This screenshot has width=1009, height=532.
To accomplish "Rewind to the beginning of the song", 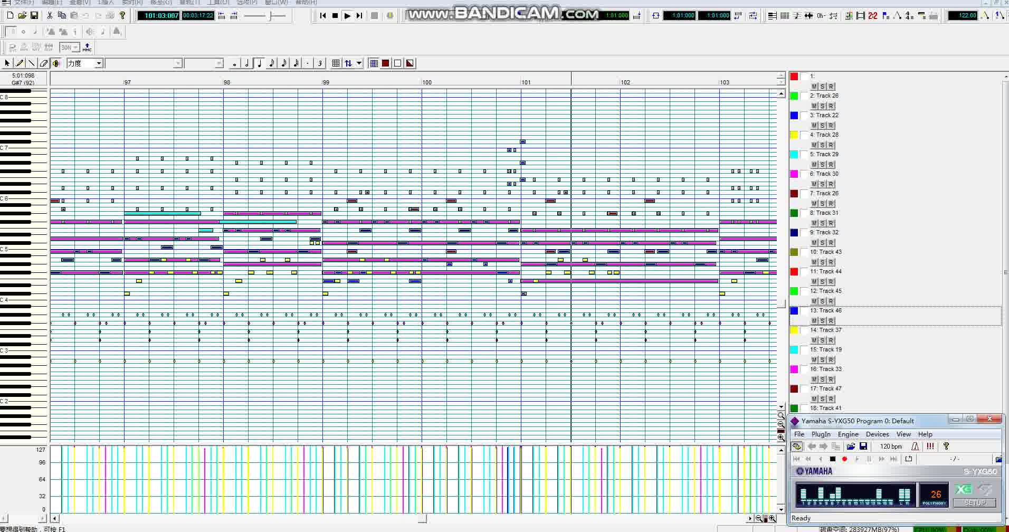I will click(x=323, y=16).
